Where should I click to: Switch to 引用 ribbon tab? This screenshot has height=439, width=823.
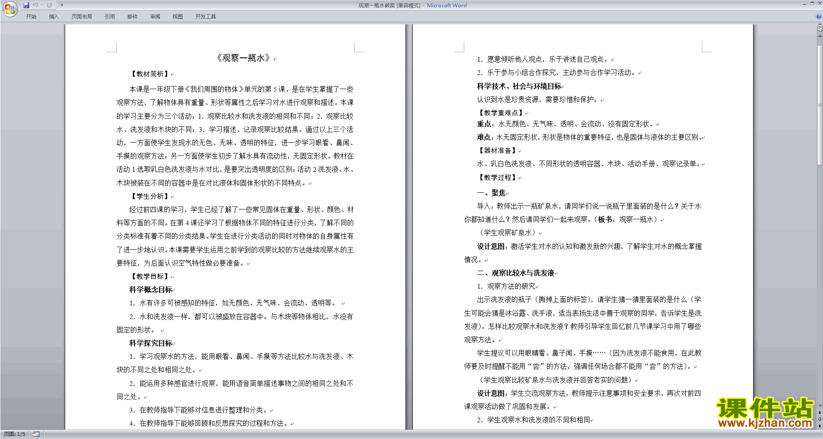coord(109,17)
